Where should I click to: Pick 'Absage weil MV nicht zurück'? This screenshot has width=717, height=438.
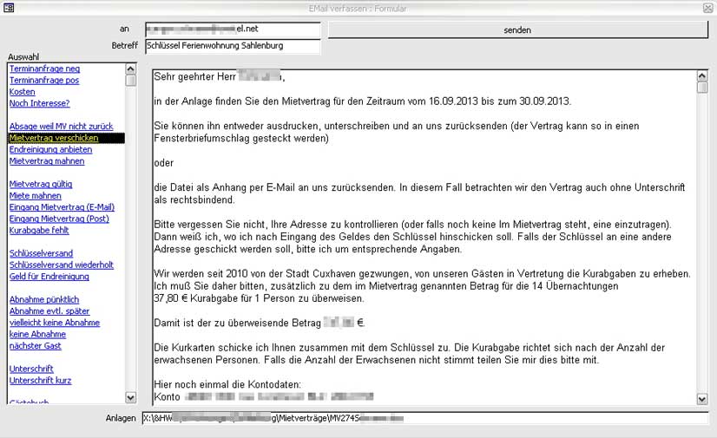coord(61,126)
